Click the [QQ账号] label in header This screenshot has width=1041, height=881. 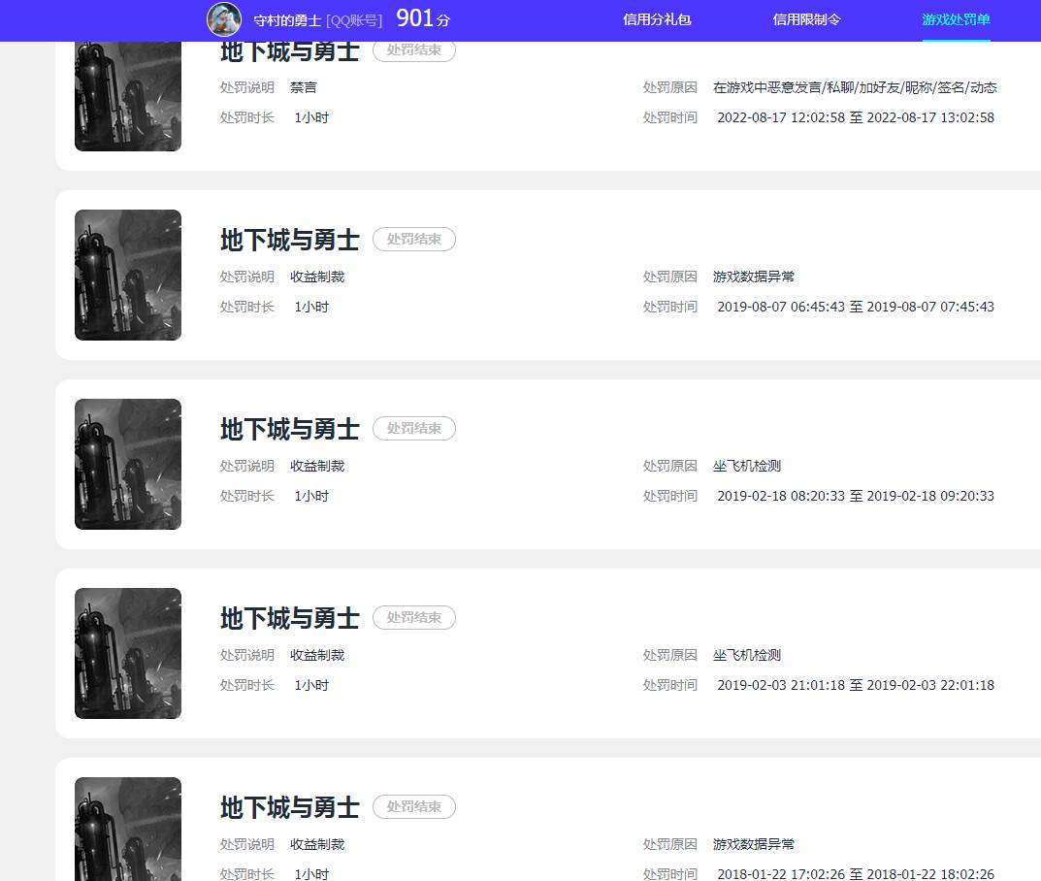(354, 20)
